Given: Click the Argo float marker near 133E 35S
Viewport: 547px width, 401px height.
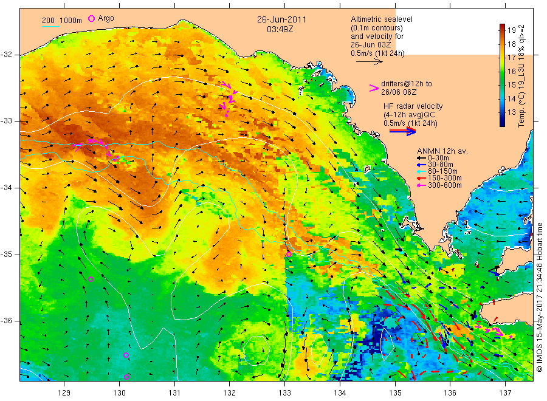Looking at the screenshot, I should 289,254.
